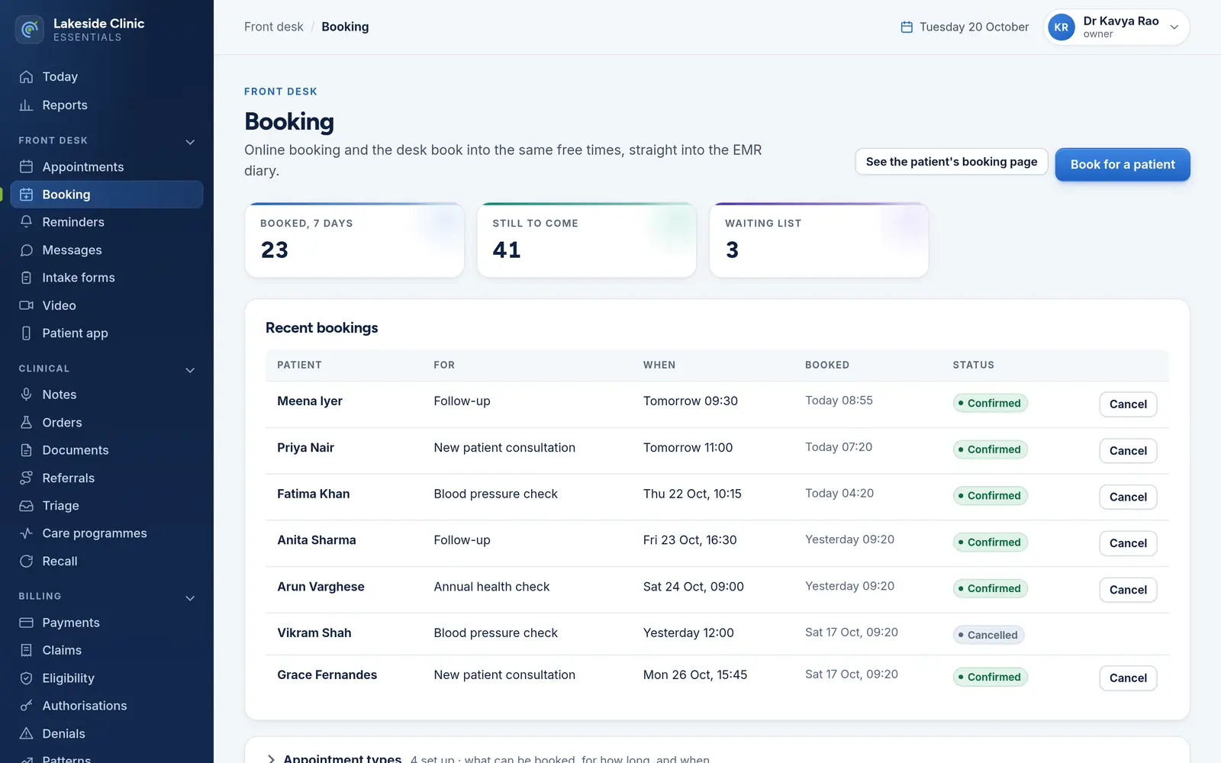Screen dimensions: 1221x763
Task: Click the Eligibility shield icon
Action: pos(26,678)
